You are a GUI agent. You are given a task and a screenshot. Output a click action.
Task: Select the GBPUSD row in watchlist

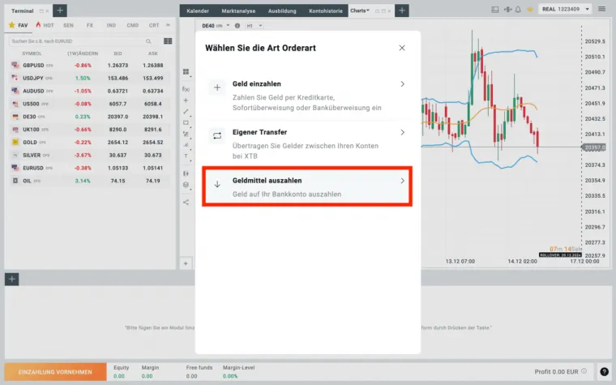88,65
